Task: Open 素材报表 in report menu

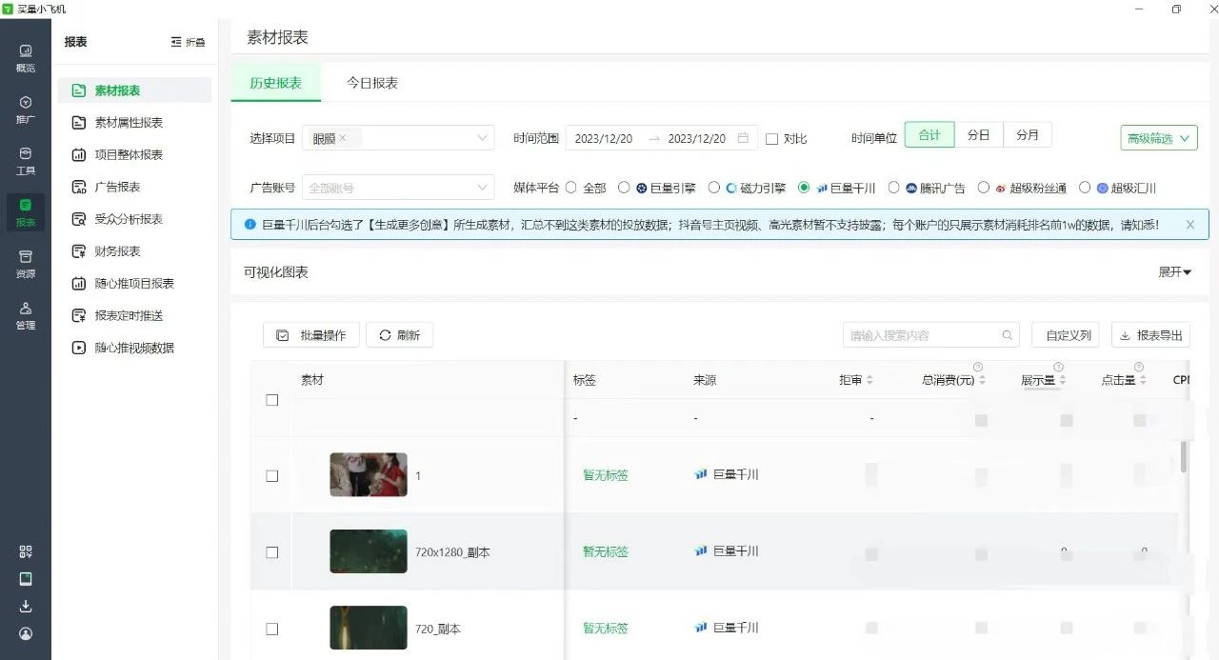Action: tap(134, 90)
